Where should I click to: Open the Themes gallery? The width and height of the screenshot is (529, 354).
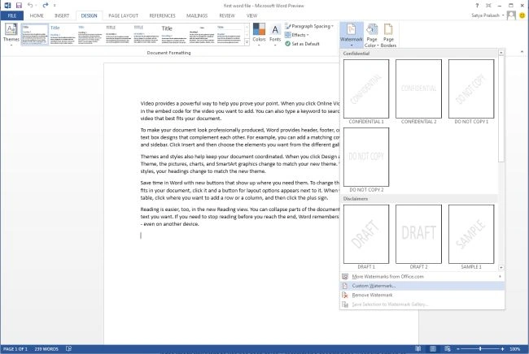coord(11,33)
